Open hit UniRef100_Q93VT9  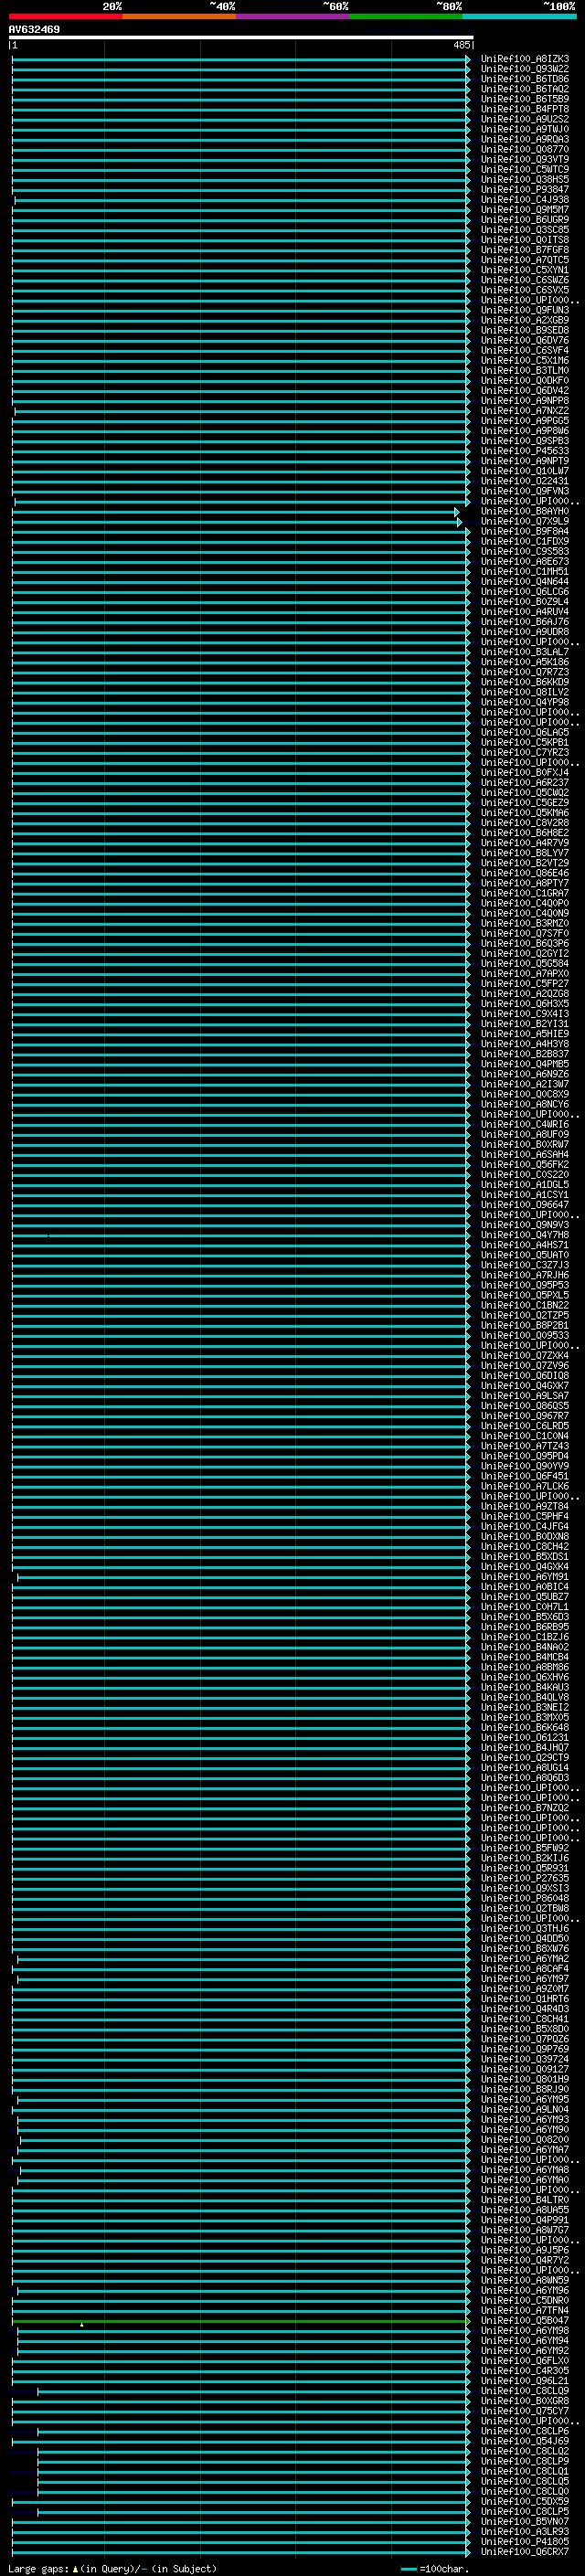525,159
